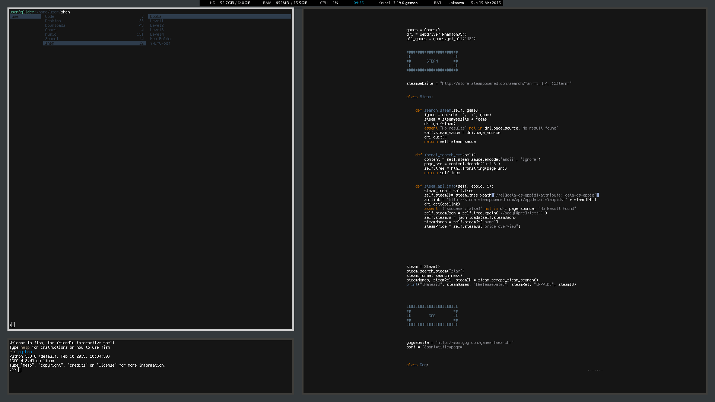Screen dimensions: 715x402
Task: Click the Python >>> prompt in fish terminal
Action: (x=13, y=370)
